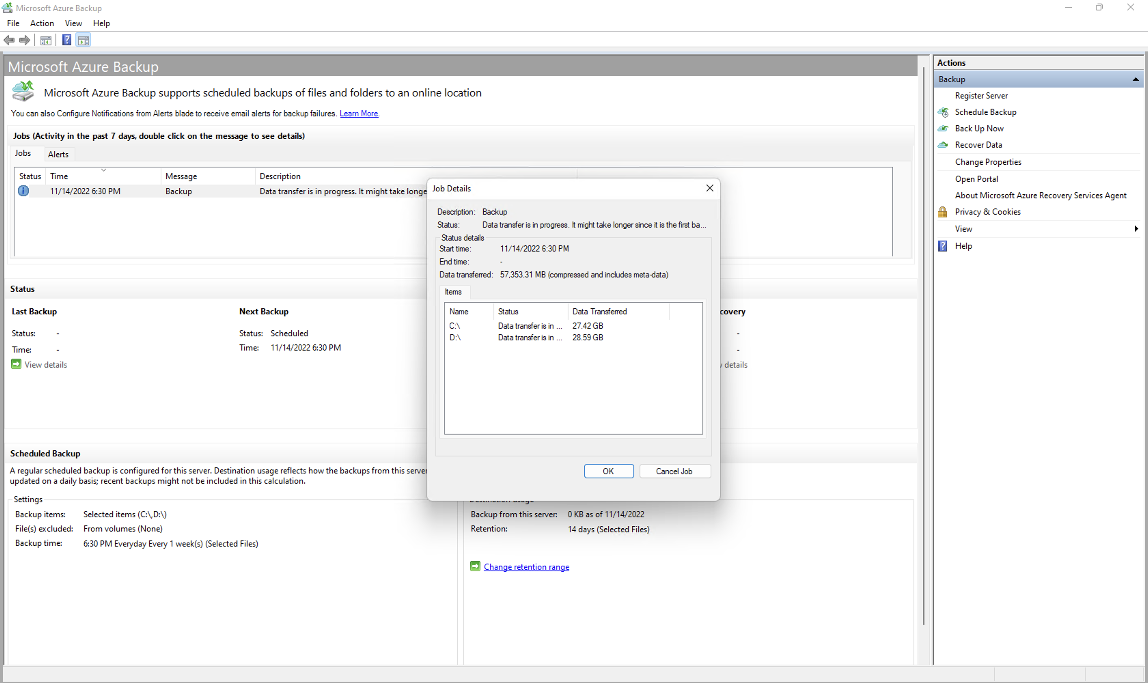Image resolution: width=1148 pixels, height=683 pixels.
Task: Click the Help question mark icon in Actions
Action: [x=943, y=246]
